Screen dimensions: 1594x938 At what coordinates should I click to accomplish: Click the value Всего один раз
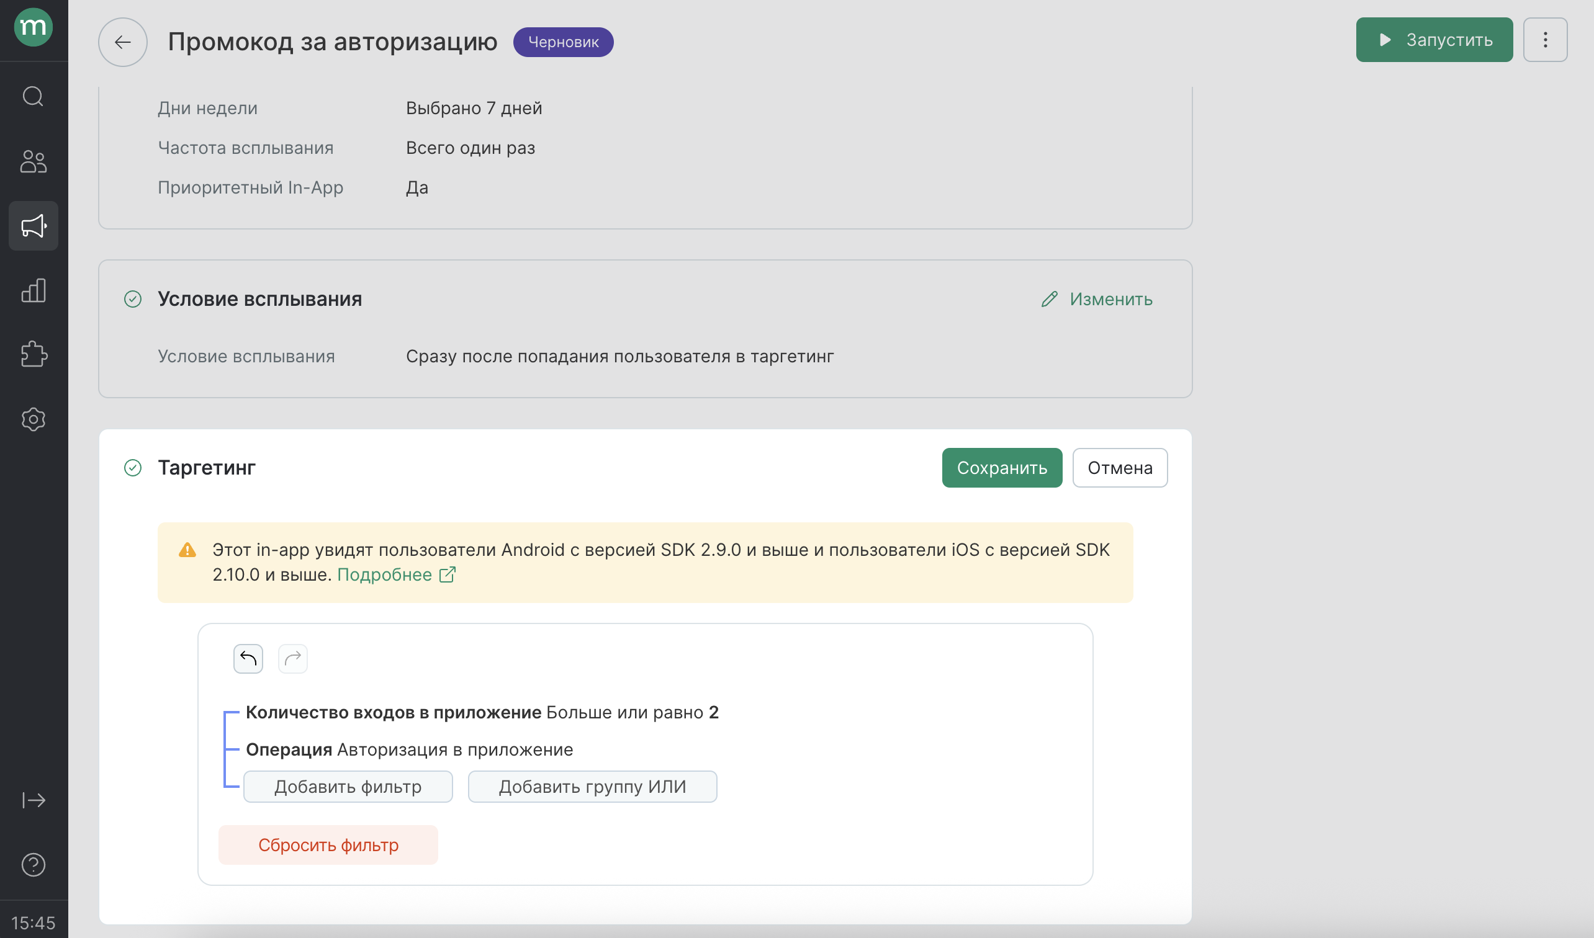(x=471, y=148)
